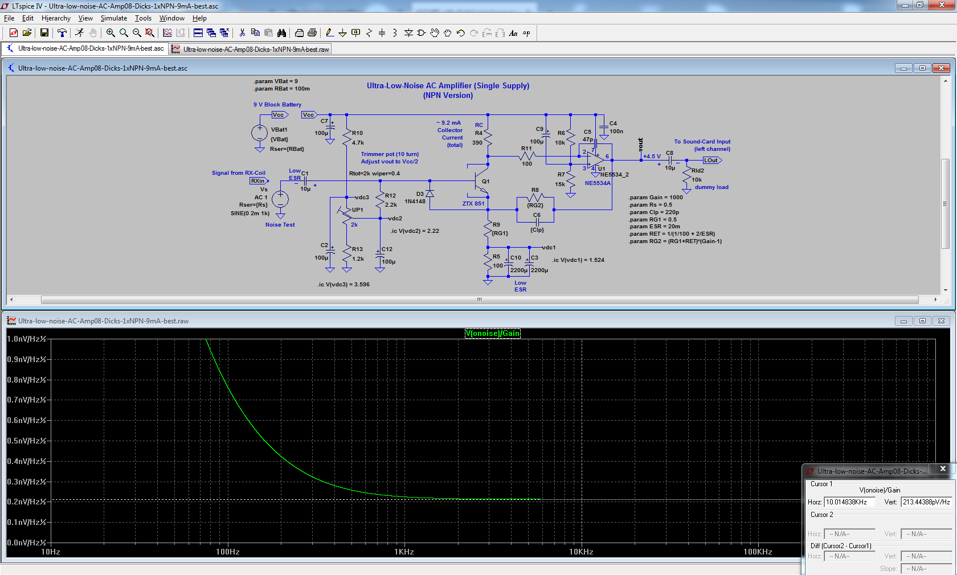Click the 0.5nV/Hz½ vertical axis label
The height and width of the screenshot is (575, 957).
point(26,441)
